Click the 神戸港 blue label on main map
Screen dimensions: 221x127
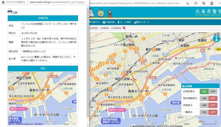(x=176, y=102)
